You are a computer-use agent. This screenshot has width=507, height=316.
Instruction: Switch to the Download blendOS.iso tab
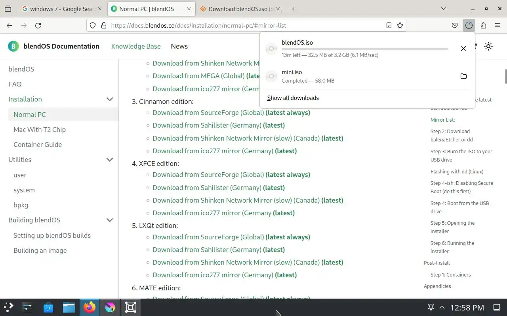tap(240, 9)
